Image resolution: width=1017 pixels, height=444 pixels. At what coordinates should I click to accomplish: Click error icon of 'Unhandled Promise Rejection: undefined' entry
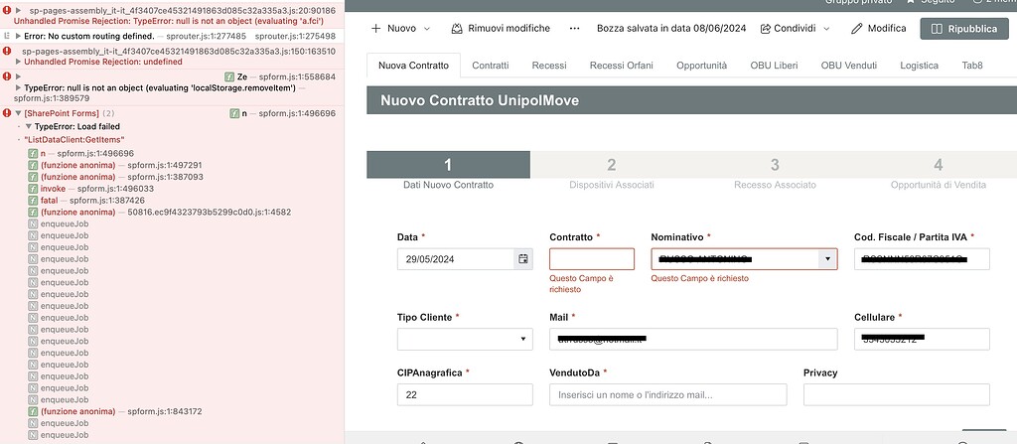pos(7,50)
